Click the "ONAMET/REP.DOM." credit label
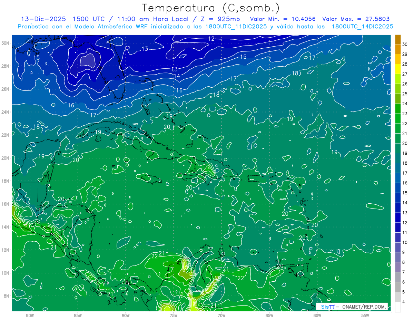Viewport: 414px width, 320px height. pyautogui.click(x=364, y=307)
